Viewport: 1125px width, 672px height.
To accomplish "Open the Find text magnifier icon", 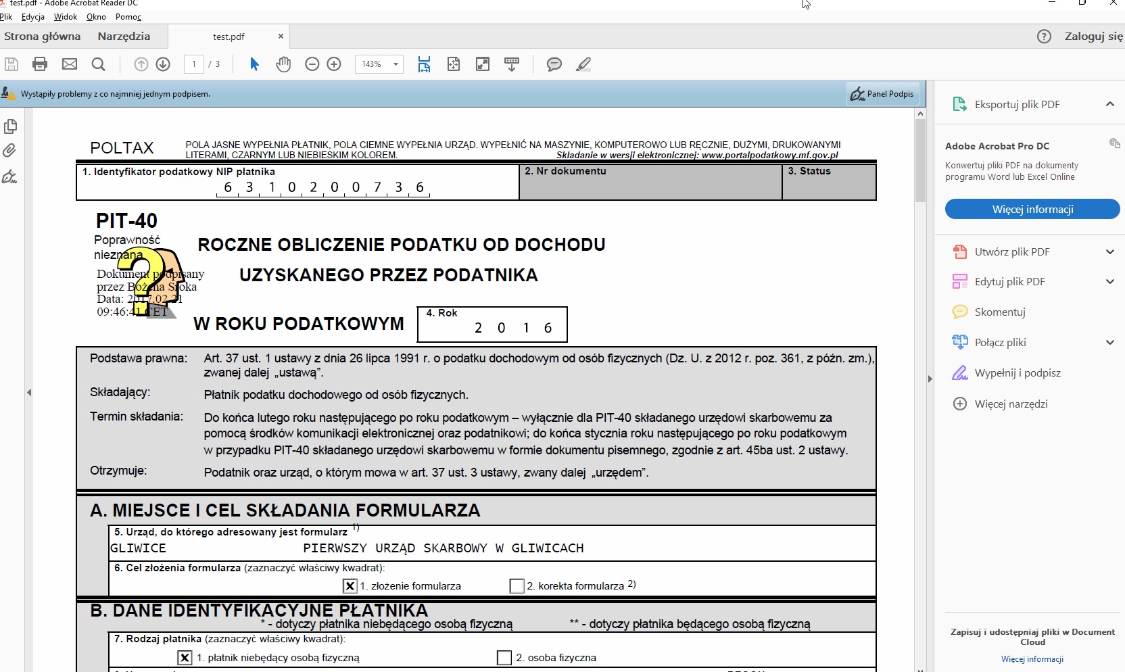I will click(99, 64).
